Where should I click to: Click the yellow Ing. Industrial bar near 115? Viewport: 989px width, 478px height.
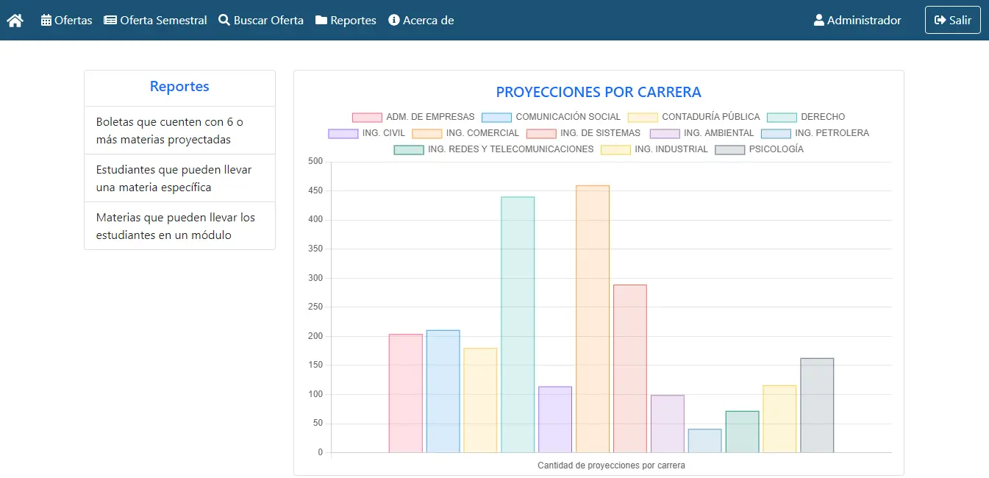click(x=779, y=418)
